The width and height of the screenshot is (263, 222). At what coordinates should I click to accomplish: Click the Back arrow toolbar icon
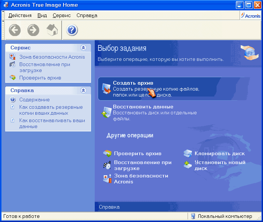15,30
